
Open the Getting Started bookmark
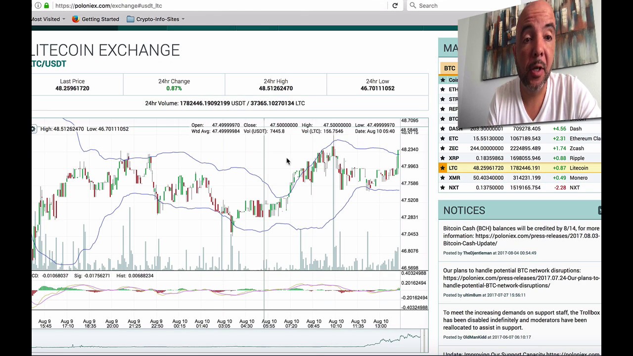[95, 19]
